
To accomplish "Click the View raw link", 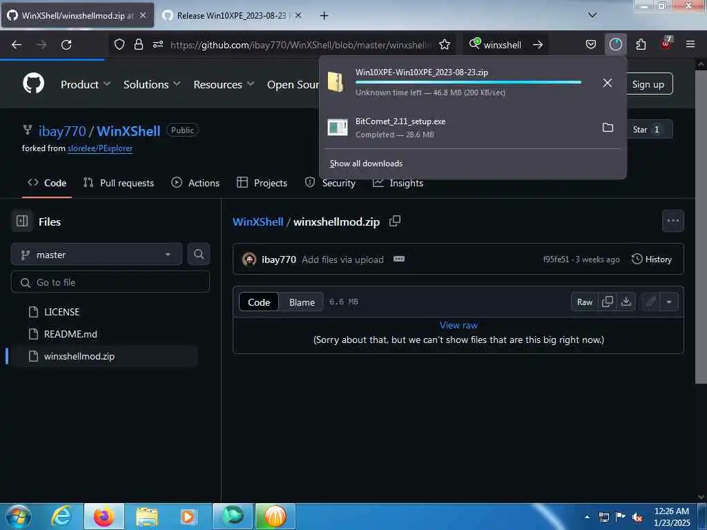I will click(x=458, y=325).
